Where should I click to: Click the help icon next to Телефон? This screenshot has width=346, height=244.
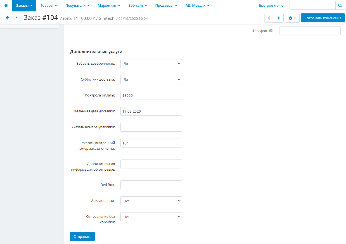click(x=271, y=31)
